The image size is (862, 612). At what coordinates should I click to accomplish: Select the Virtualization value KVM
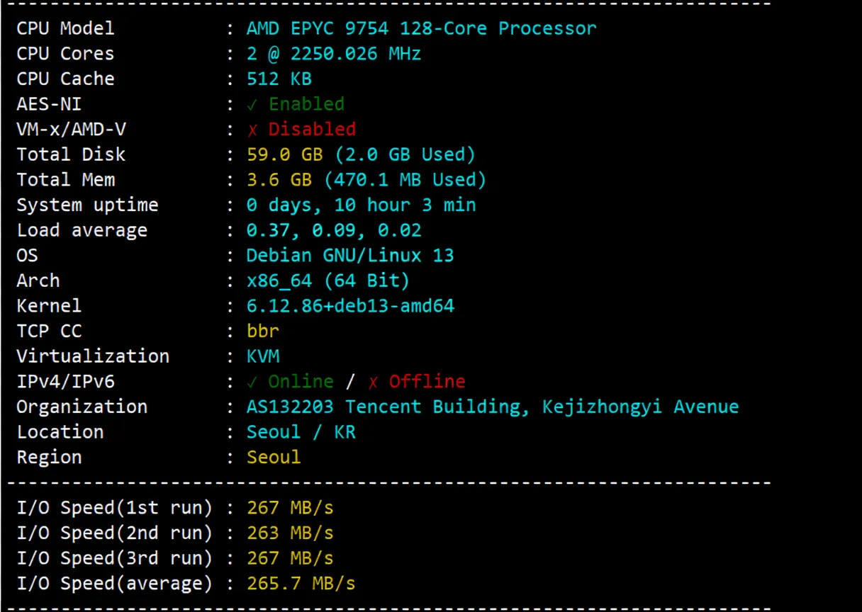click(262, 356)
